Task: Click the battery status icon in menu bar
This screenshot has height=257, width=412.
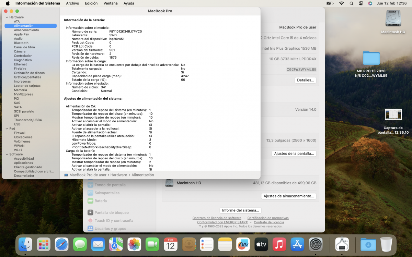Action: [329, 3]
